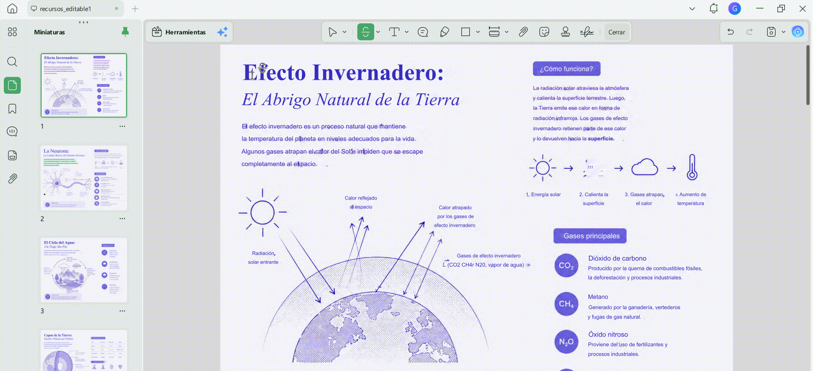The image size is (813, 371).
Task: Click the 1. Energía solar caption
Action: (x=543, y=194)
